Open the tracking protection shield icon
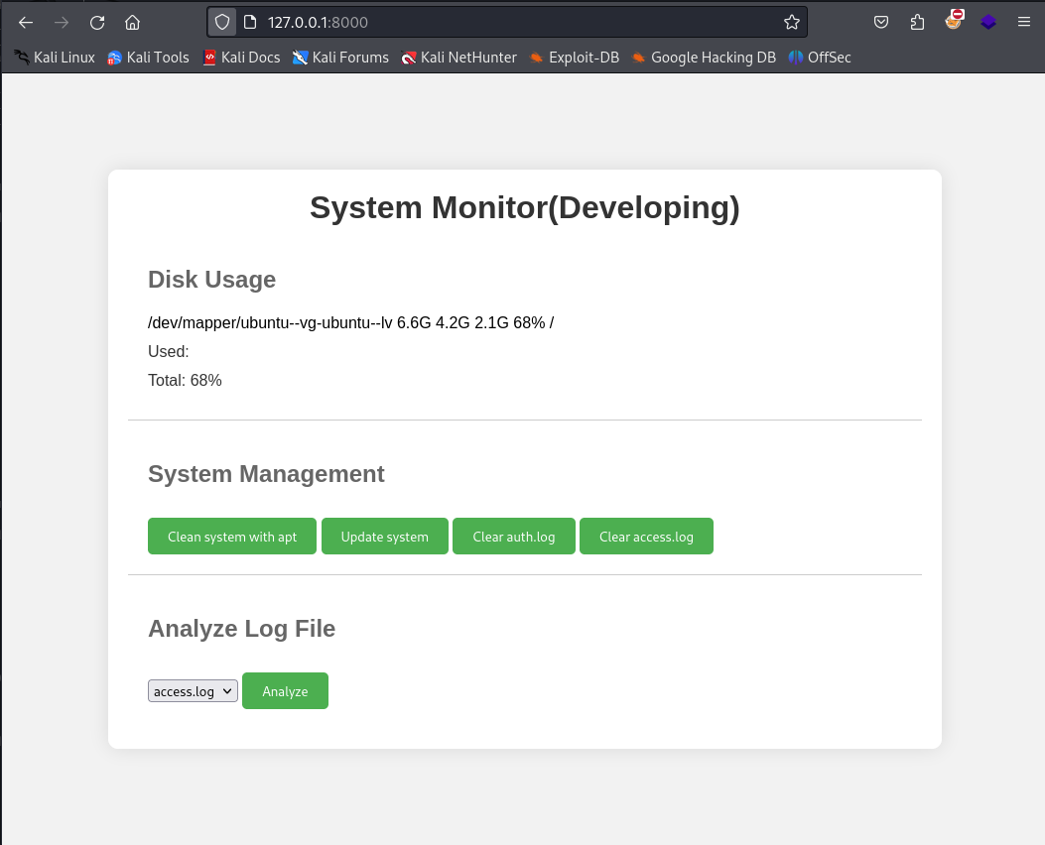1045x845 pixels. [222, 23]
